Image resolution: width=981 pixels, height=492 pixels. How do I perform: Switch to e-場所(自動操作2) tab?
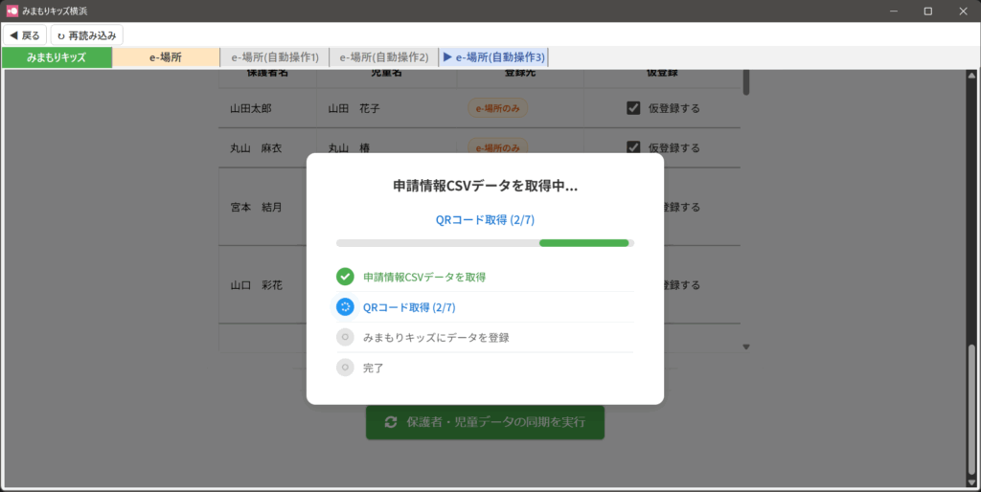point(383,57)
